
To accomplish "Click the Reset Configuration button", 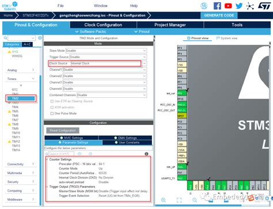I will point(63,131).
